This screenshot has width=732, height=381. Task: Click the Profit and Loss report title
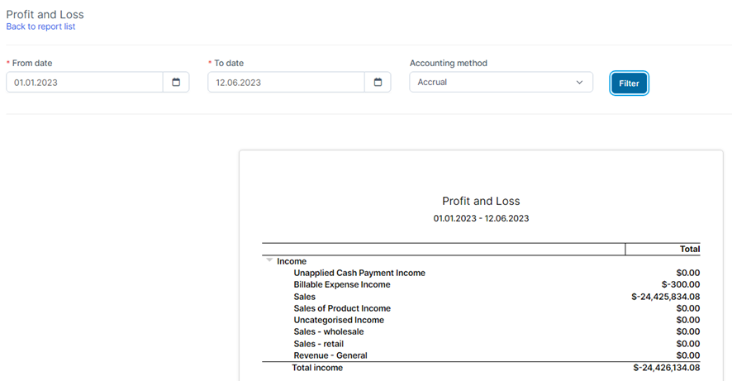[x=481, y=201]
